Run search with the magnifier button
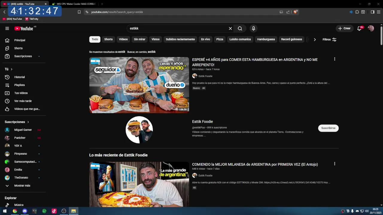This screenshot has height=215, width=383. [240, 28]
